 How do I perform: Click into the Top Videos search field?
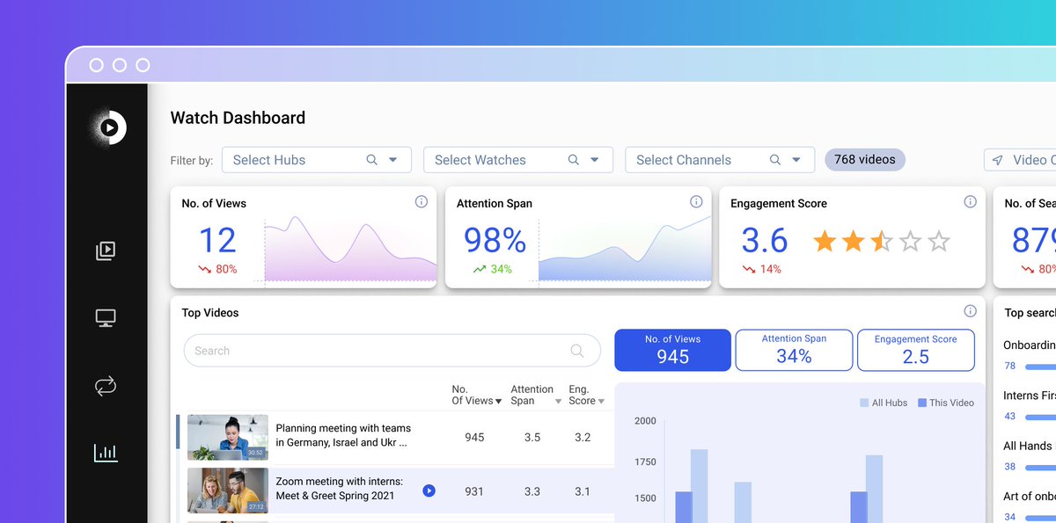click(392, 351)
